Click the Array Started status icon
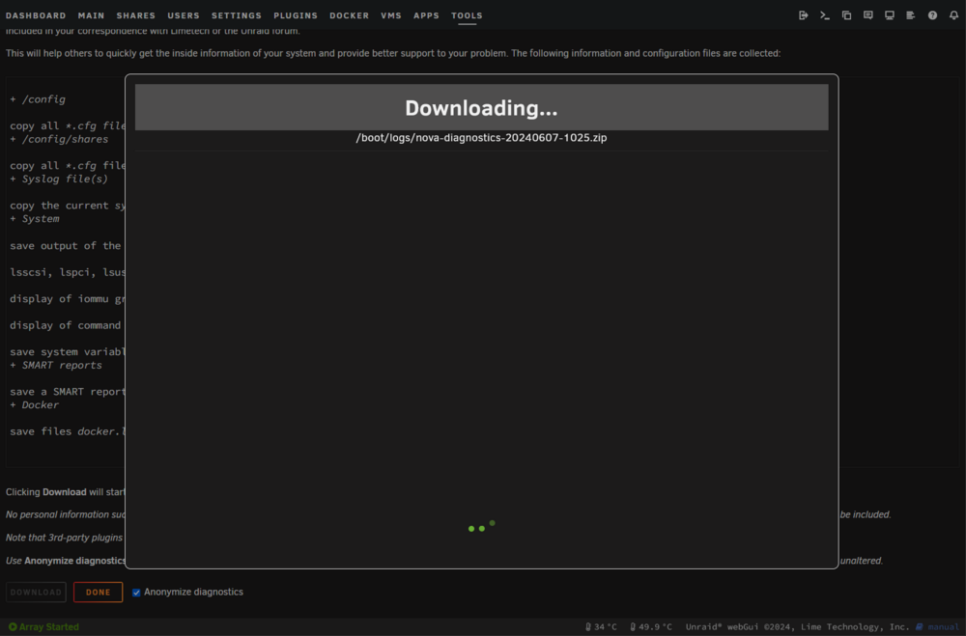Viewport: 966px width, 636px height. coord(13,626)
